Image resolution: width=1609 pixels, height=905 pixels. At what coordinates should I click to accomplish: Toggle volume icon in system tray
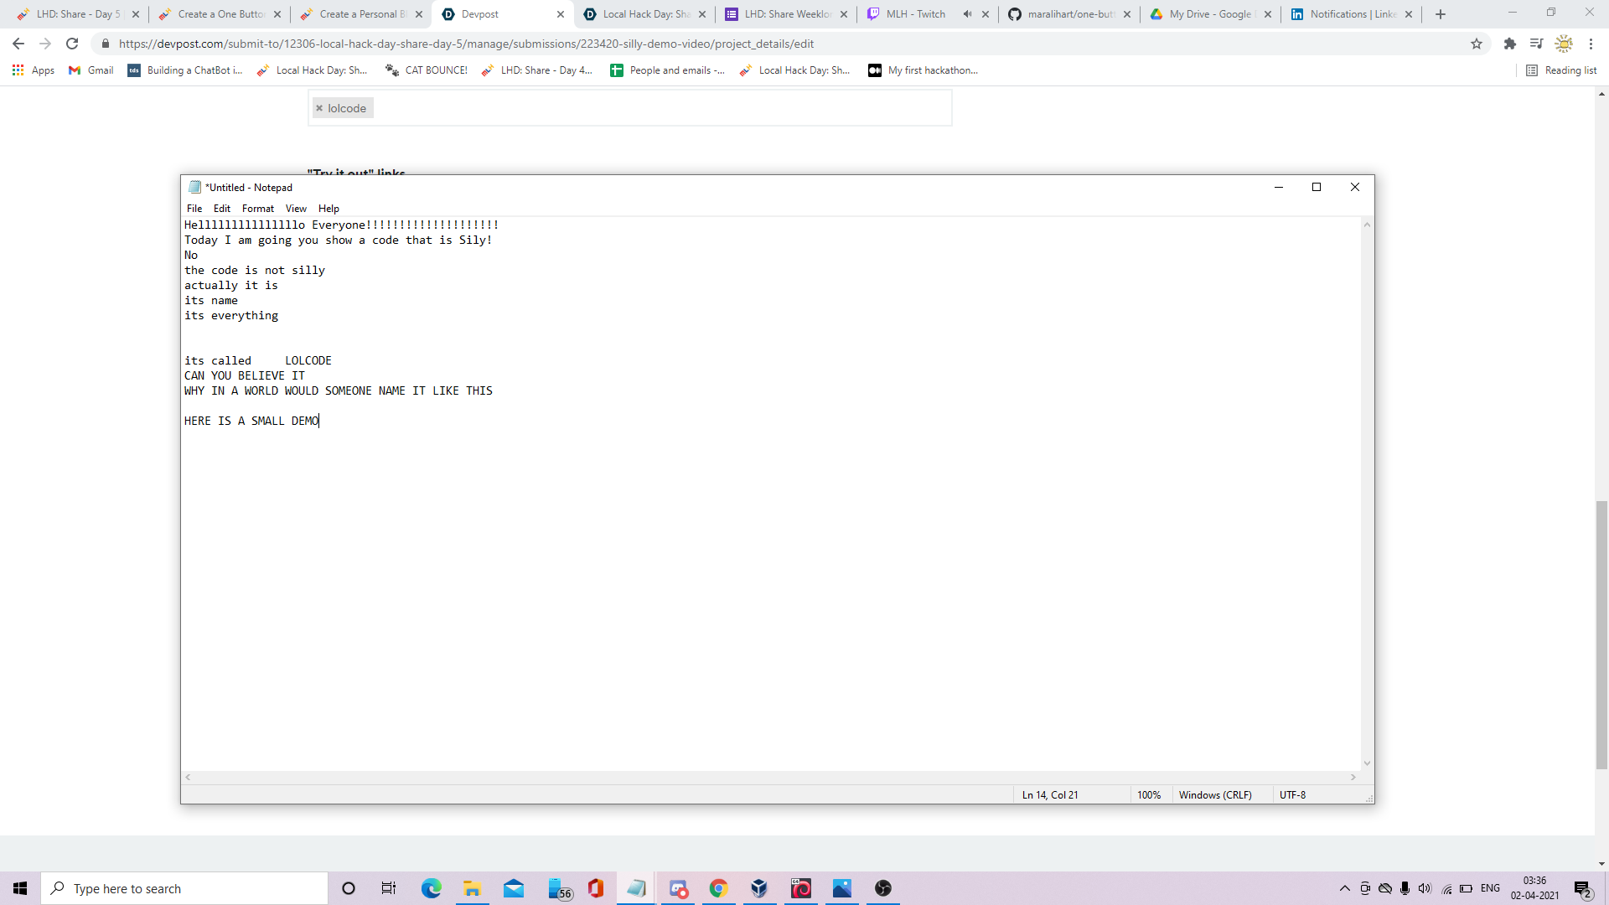(1425, 888)
